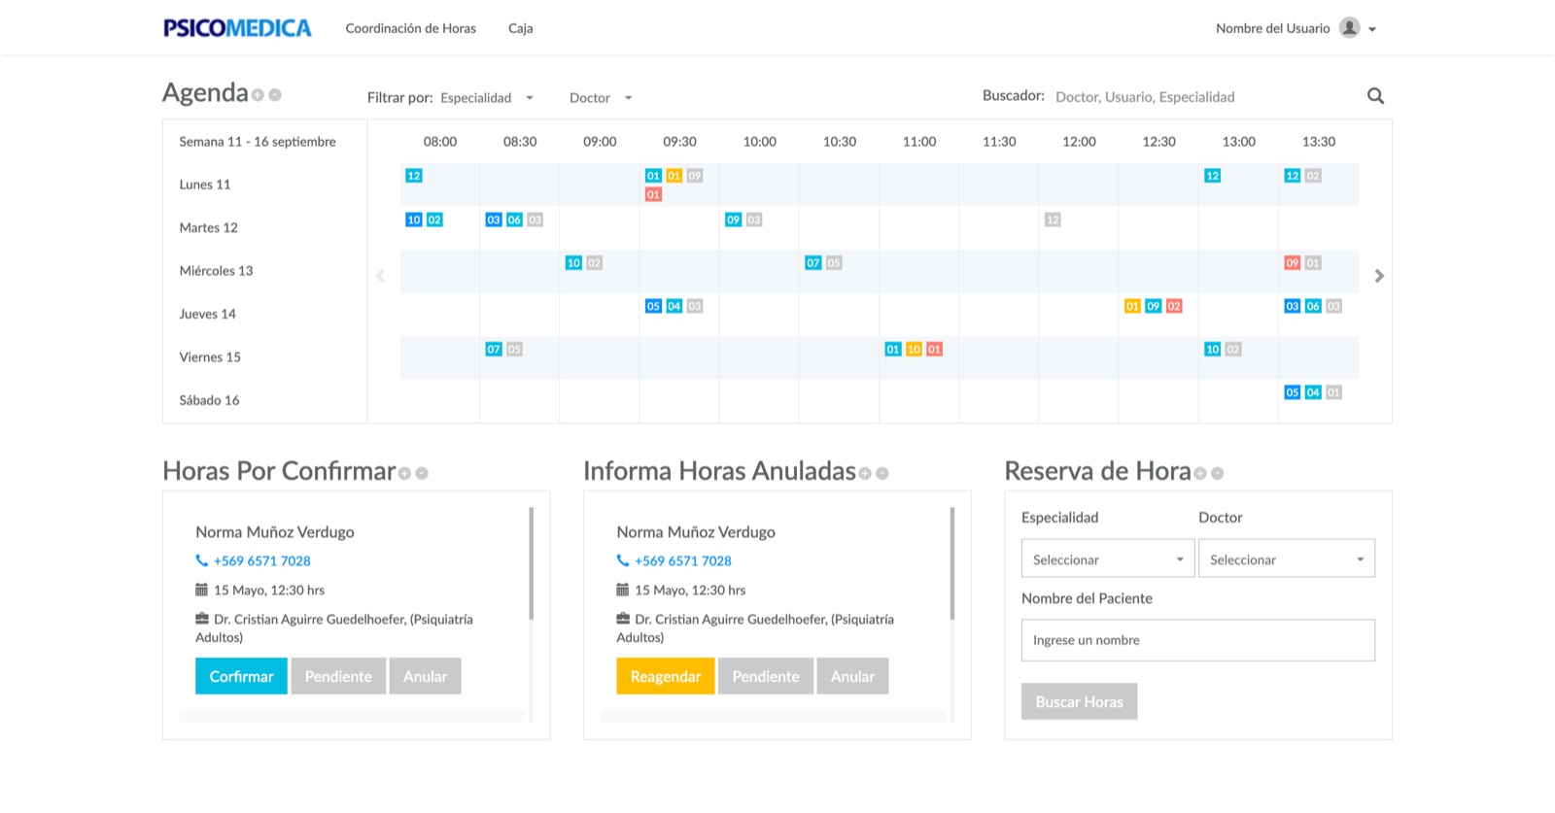Image resolution: width=1555 pixels, height=813 pixels.
Task: Select the Lunes 11 row label
Action: [205, 185]
